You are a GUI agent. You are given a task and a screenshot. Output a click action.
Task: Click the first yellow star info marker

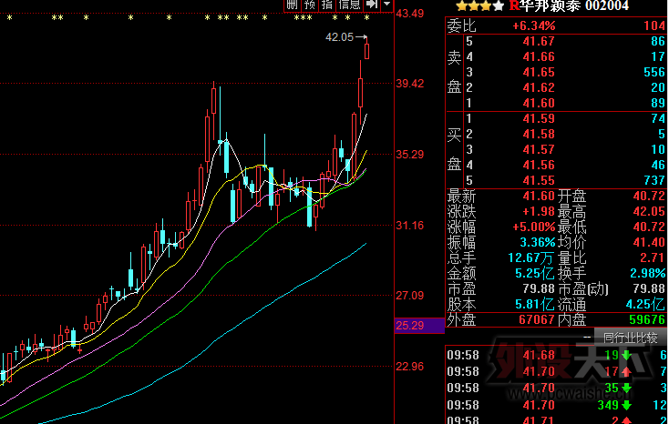[x=11, y=18]
